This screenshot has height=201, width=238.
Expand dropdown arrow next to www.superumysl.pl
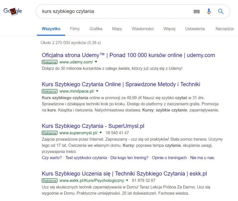(101, 133)
